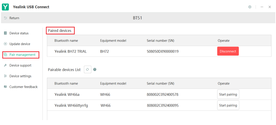Minimize the Yealink USB Connect window
Image resolution: width=276 pixels, height=125 pixels.
262,7
